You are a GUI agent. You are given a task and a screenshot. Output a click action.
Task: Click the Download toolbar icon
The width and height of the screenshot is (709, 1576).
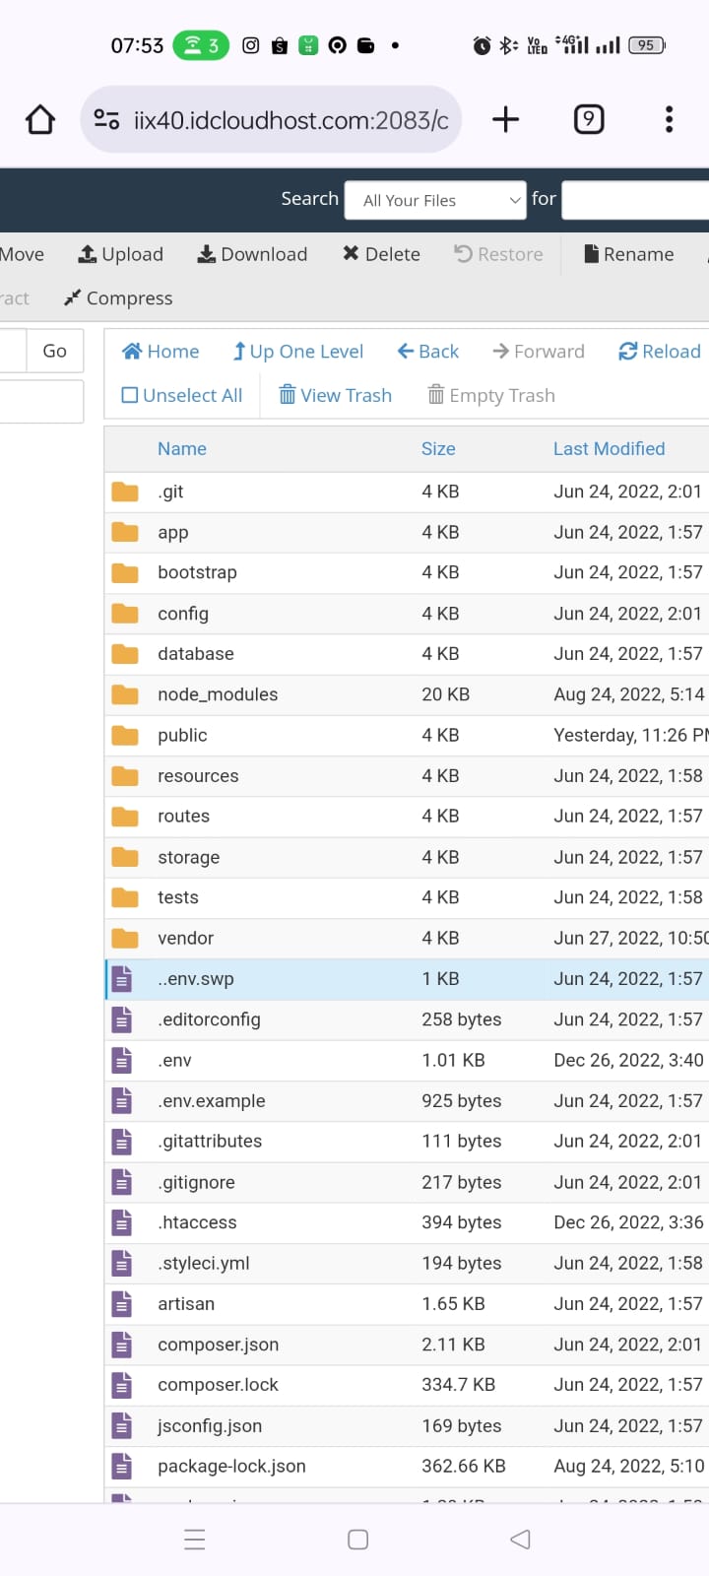207,254
